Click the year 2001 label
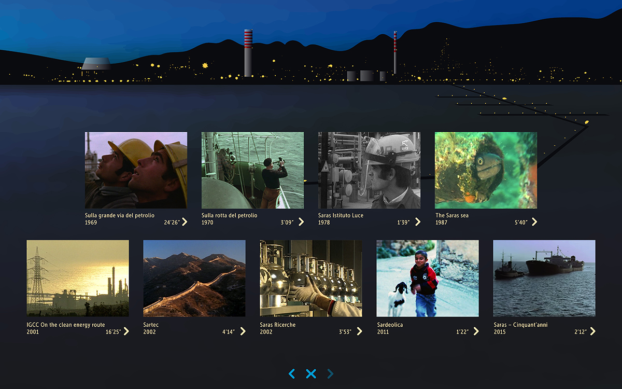Screen dimensions: 622x389 [x=33, y=332]
